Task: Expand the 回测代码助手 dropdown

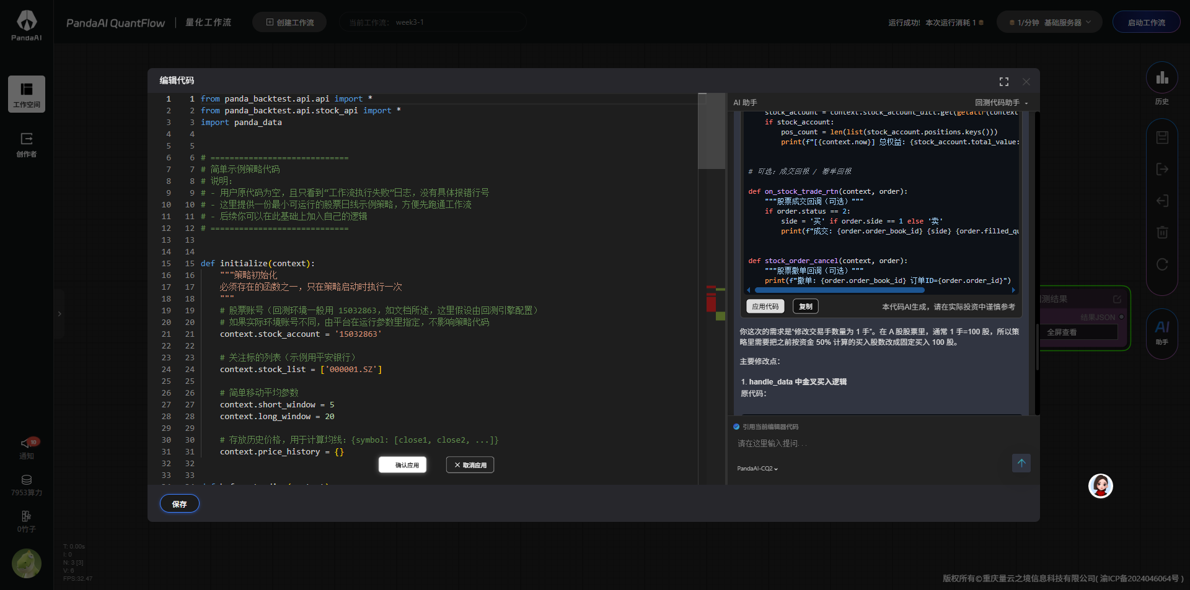Action: pos(1001,103)
